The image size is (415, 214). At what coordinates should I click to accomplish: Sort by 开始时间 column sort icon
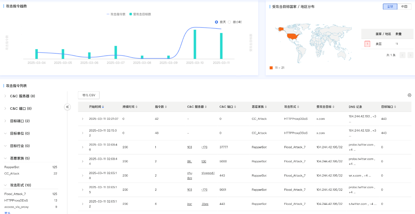pyautogui.click(x=103, y=107)
